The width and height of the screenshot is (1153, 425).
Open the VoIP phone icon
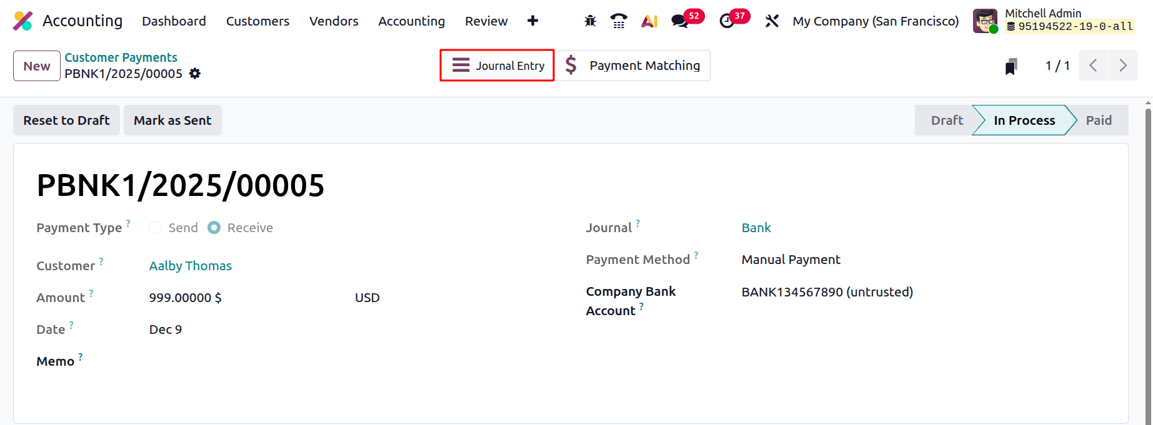[x=619, y=21]
